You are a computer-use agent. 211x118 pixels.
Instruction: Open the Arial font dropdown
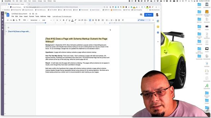[47, 20]
